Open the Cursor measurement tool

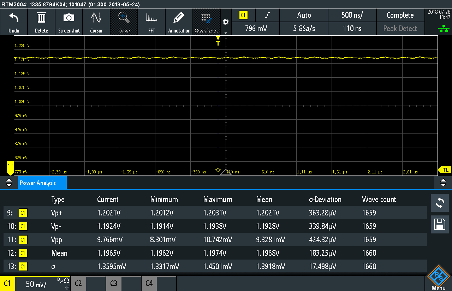coord(96,22)
